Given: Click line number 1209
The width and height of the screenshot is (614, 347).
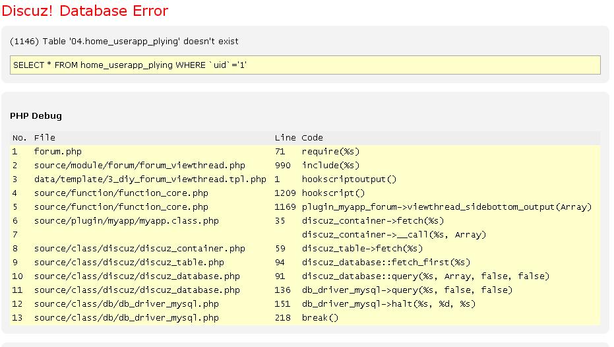Looking at the screenshot, I should [285, 193].
